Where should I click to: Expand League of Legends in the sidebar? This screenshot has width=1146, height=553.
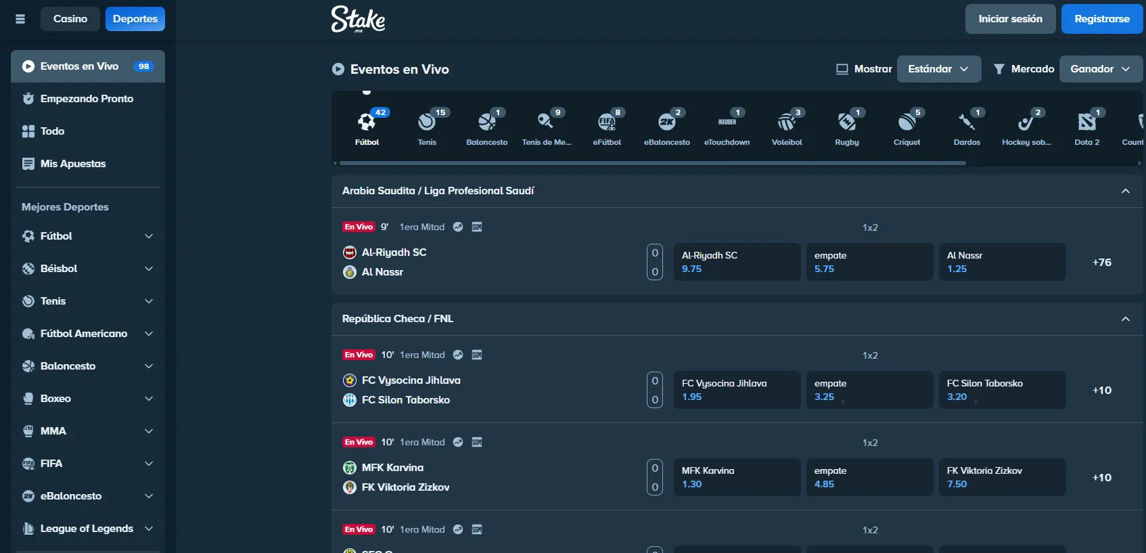point(149,529)
